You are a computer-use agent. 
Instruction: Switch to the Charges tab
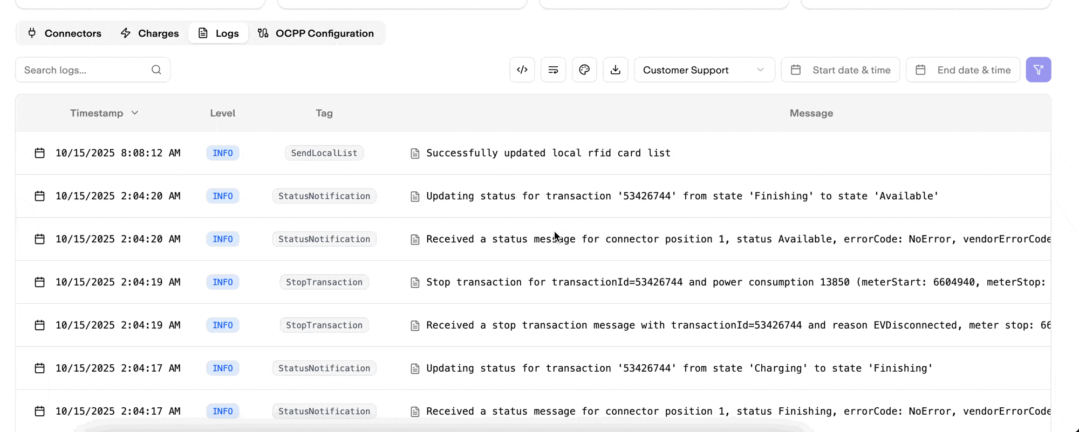click(149, 33)
